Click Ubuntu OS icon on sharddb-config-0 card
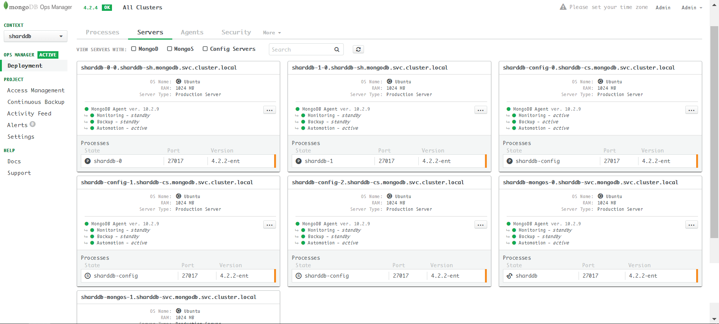The width and height of the screenshot is (719, 324). 600,81
